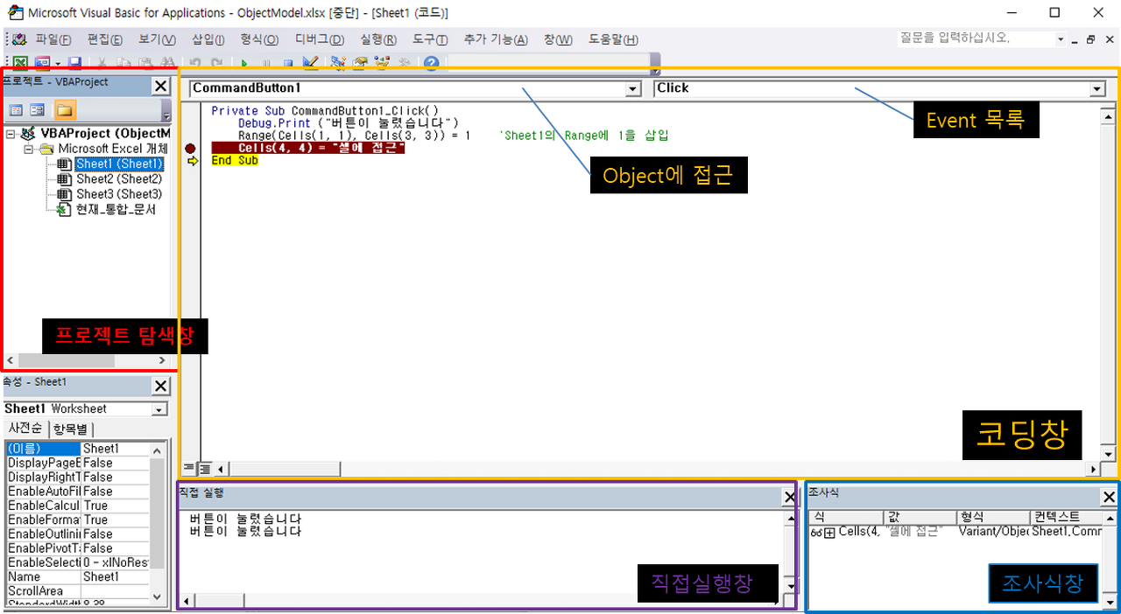Click the Break pause toolbar icon
This screenshot has width=1121, height=614.
tap(266, 63)
